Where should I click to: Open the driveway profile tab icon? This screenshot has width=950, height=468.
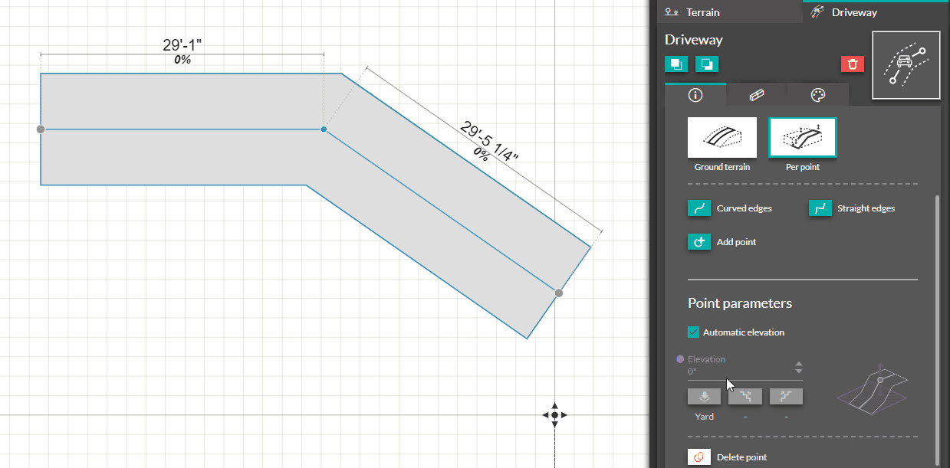point(756,94)
